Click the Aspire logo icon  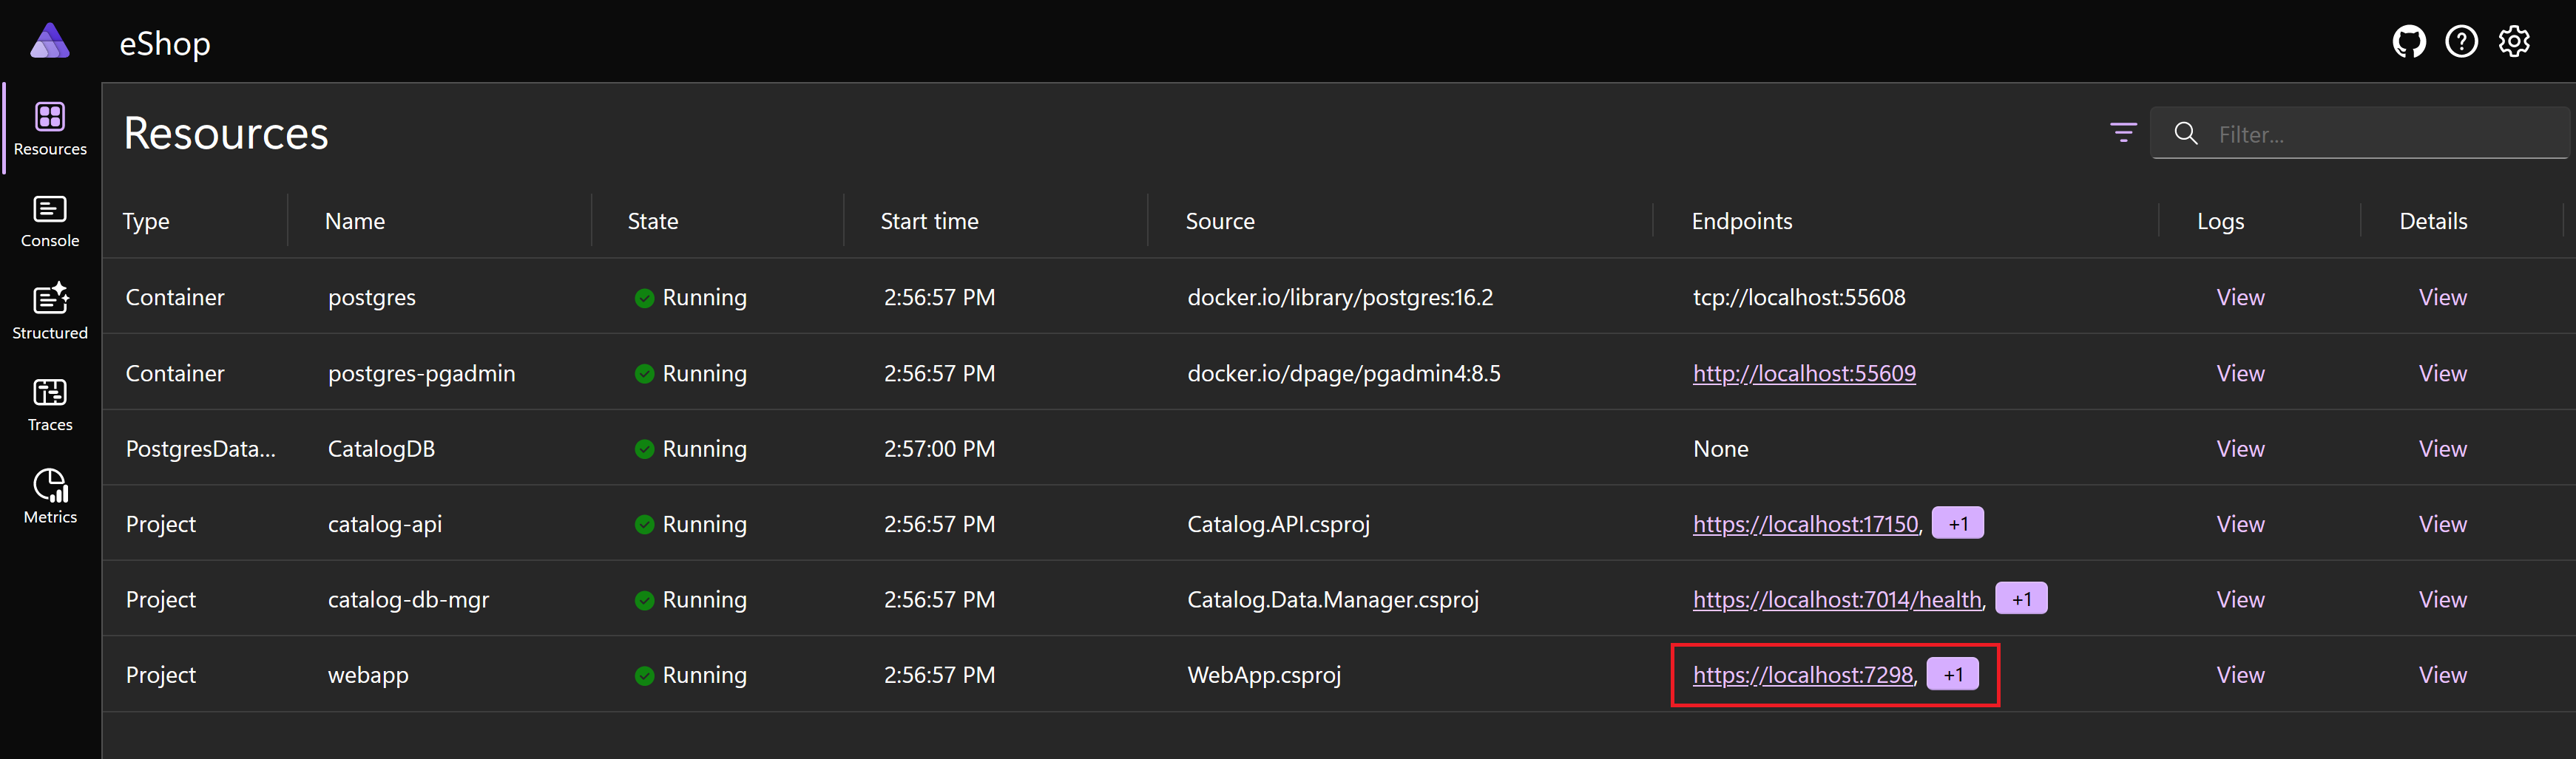(49, 41)
